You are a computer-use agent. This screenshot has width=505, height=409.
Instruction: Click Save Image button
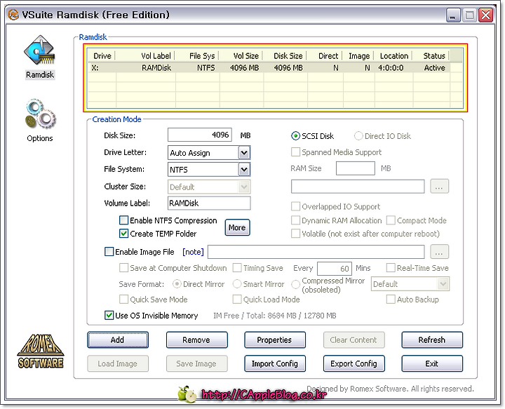point(196,363)
